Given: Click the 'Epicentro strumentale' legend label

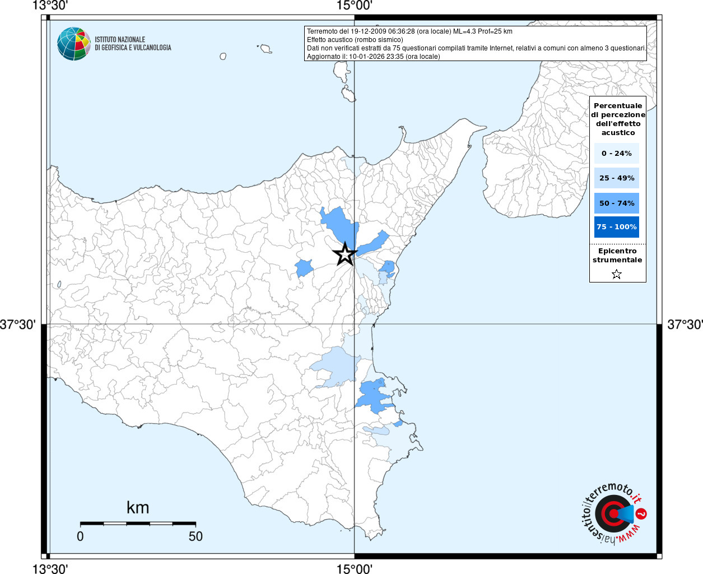Looking at the screenshot, I should 617,255.
